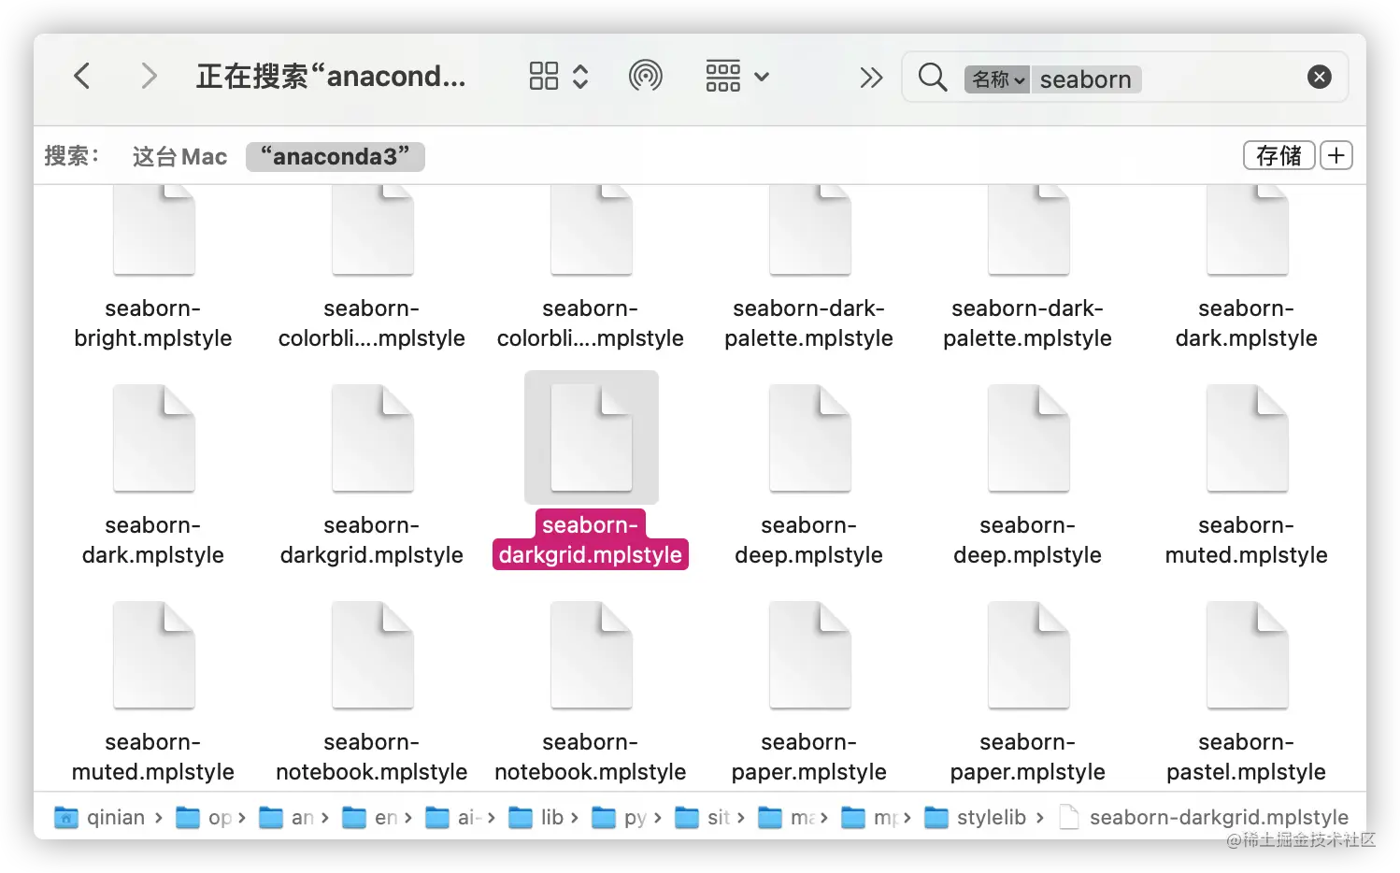
Task: Select seaborn-dark.mplstyle beside seaborn-dark-palette file
Action: coord(1247,267)
